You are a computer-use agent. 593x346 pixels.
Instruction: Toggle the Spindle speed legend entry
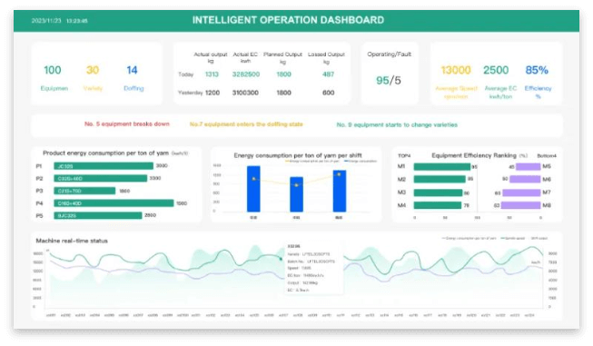pyautogui.click(x=512, y=238)
